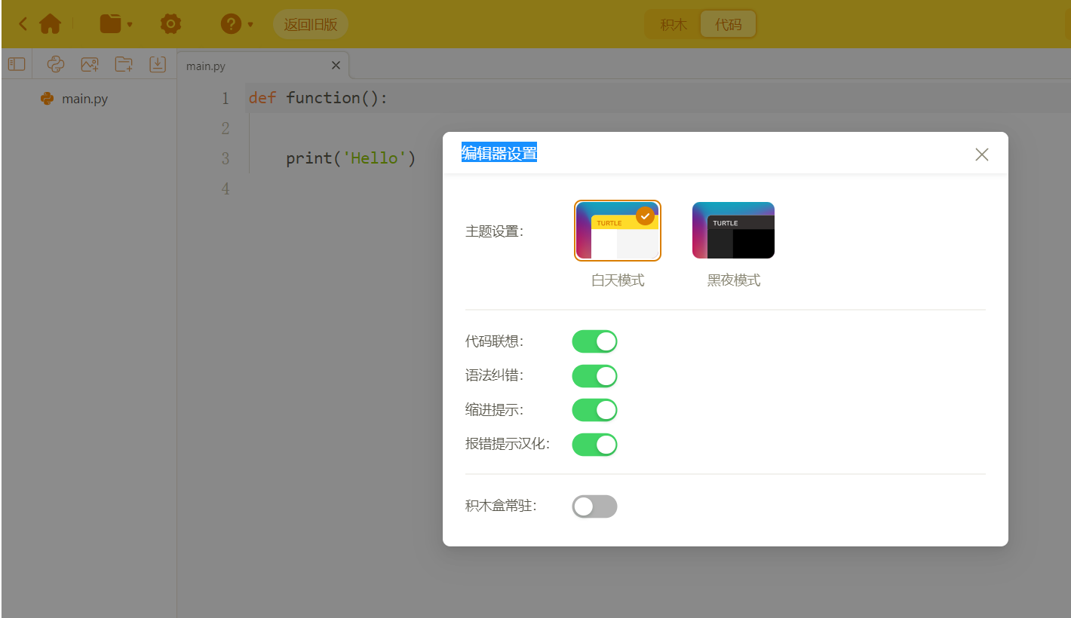
Task: Open the gear settings icon
Action: [171, 24]
